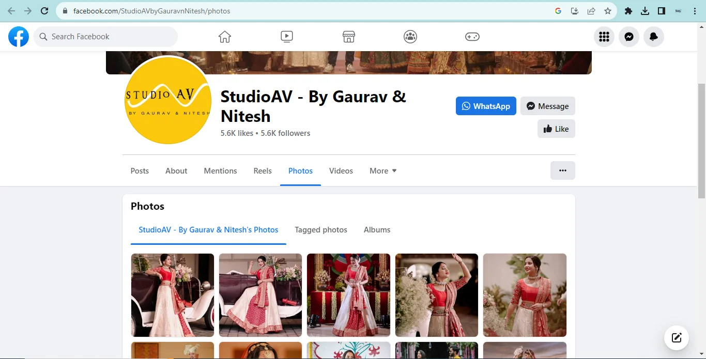Screen dimensions: 706x359
Task: Open the Notifications bell icon
Action: pos(654,37)
